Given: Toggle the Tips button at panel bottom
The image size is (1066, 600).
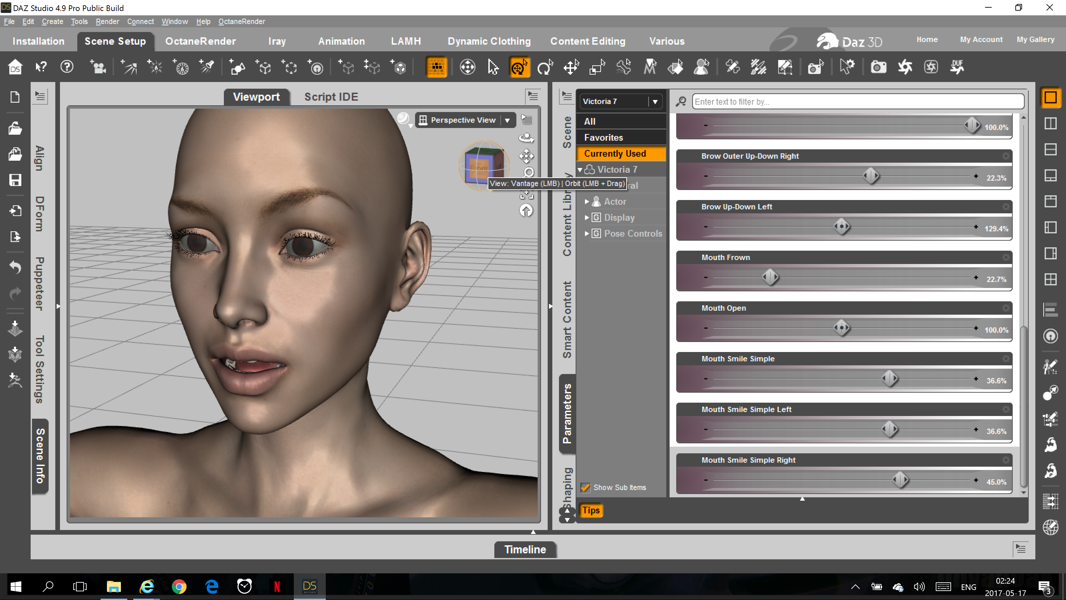Looking at the screenshot, I should 591,510.
